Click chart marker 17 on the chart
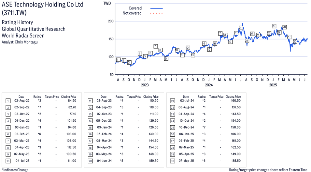This screenshot has height=172, width=311. pos(220,33)
